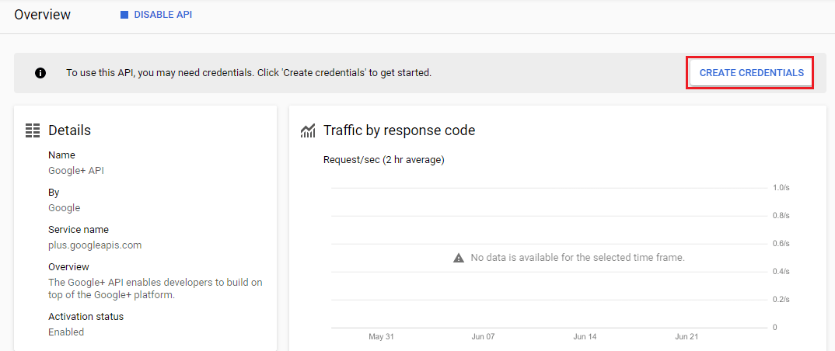Click the Enabled activation status text
The width and height of the screenshot is (835, 351).
[x=66, y=332]
